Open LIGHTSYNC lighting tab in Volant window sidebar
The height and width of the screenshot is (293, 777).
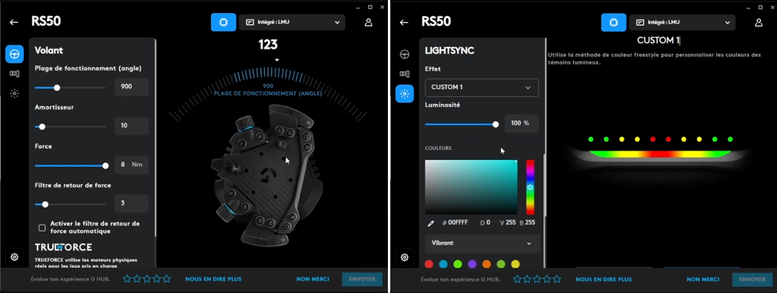click(15, 94)
